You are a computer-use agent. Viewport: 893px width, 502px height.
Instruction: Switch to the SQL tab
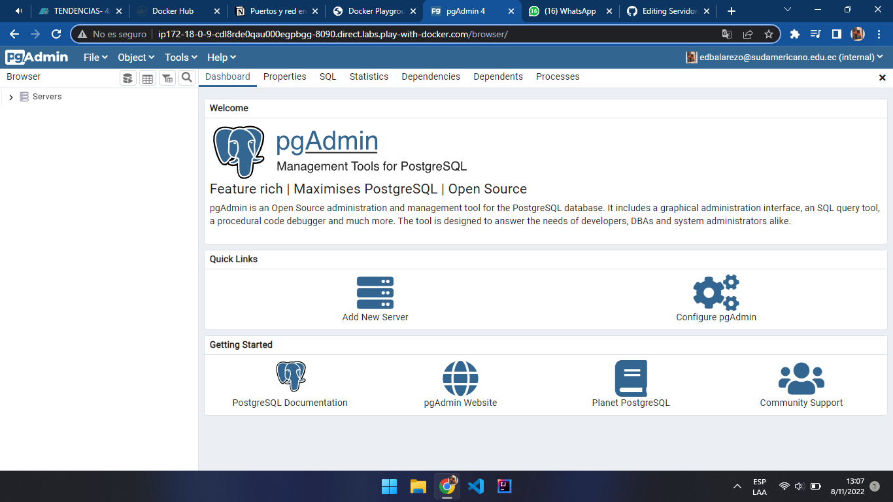328,76
